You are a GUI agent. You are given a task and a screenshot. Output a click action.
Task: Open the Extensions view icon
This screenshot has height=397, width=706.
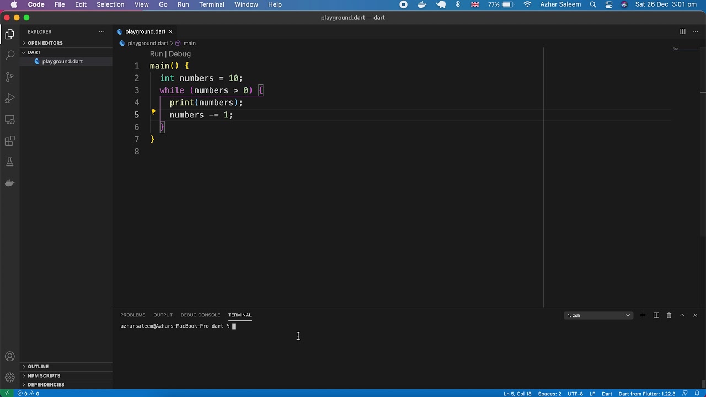point(9,141)
